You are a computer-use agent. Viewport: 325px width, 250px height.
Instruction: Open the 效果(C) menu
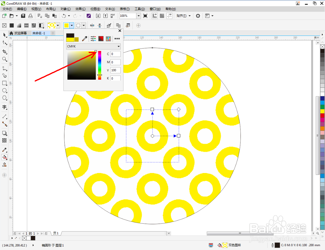click(80, 9)
